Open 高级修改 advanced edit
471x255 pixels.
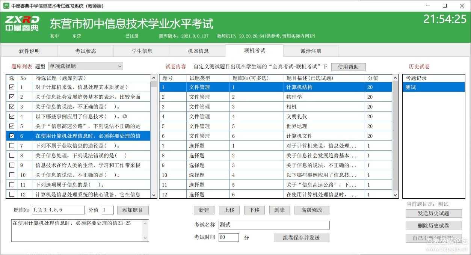click(311, 210)
